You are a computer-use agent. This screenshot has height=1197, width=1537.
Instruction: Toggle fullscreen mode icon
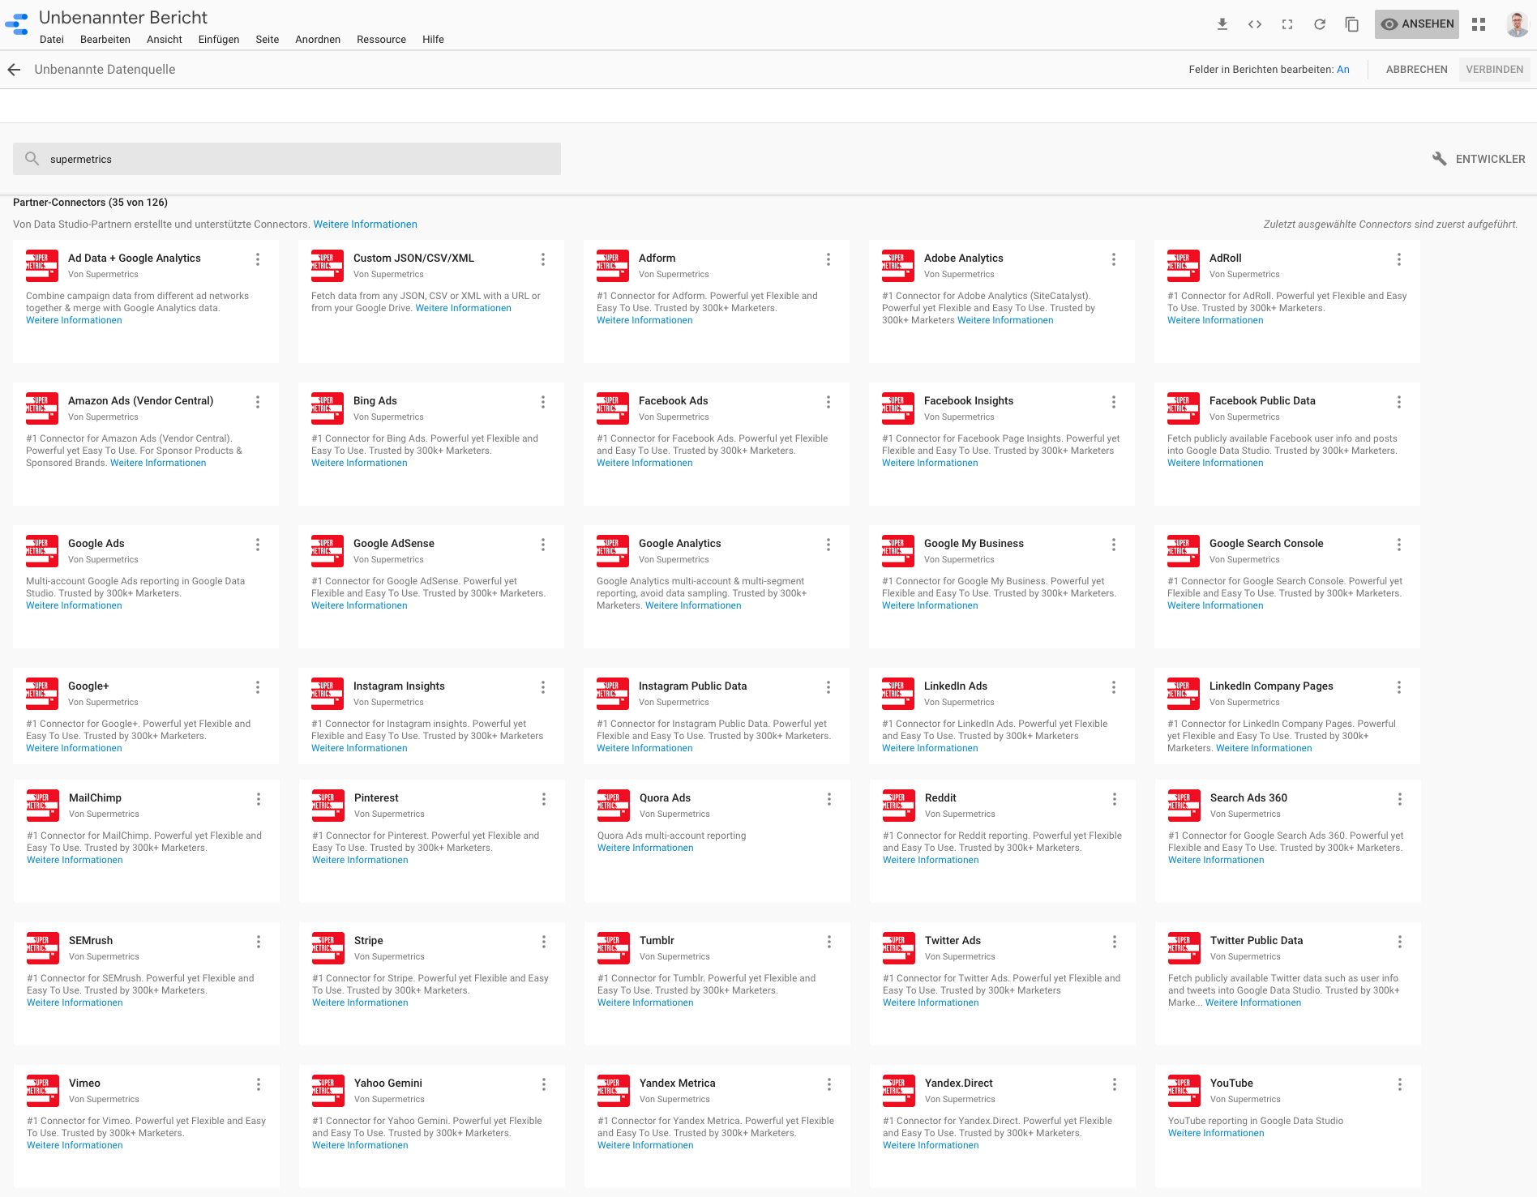pyautogui.click(x=1287, y=24)
